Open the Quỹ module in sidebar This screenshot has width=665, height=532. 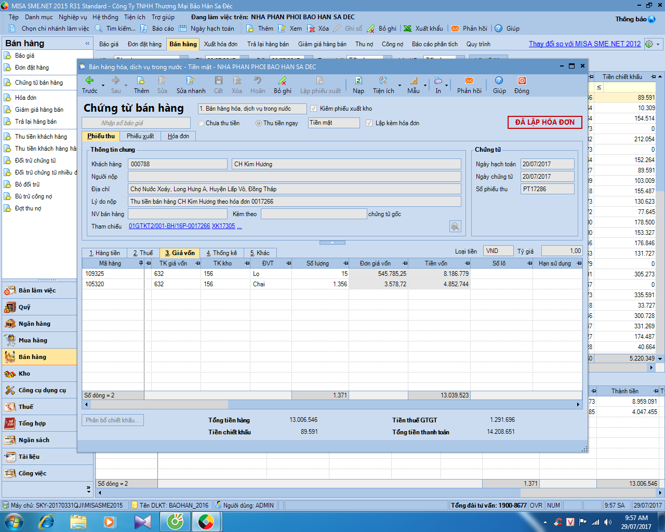click(39, 307)
